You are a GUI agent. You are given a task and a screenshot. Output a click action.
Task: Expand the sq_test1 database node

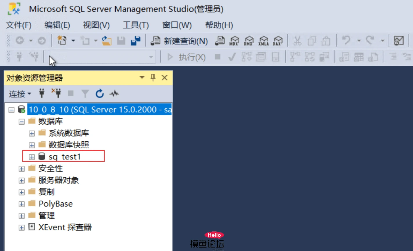coord(32,157)
